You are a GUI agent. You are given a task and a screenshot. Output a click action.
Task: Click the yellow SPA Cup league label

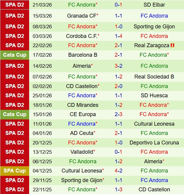pyautogui.click(x=15, y=171)
